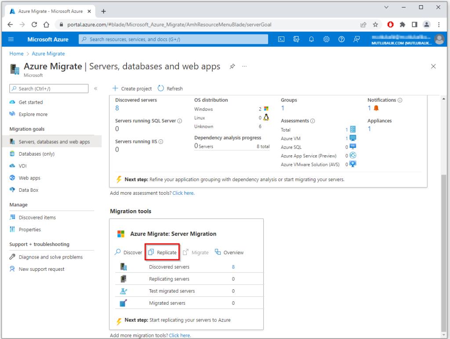This screenshot has height=339, width=450.
Task: Go to Get started in sidebar
Action: click(x=31, y=102)
